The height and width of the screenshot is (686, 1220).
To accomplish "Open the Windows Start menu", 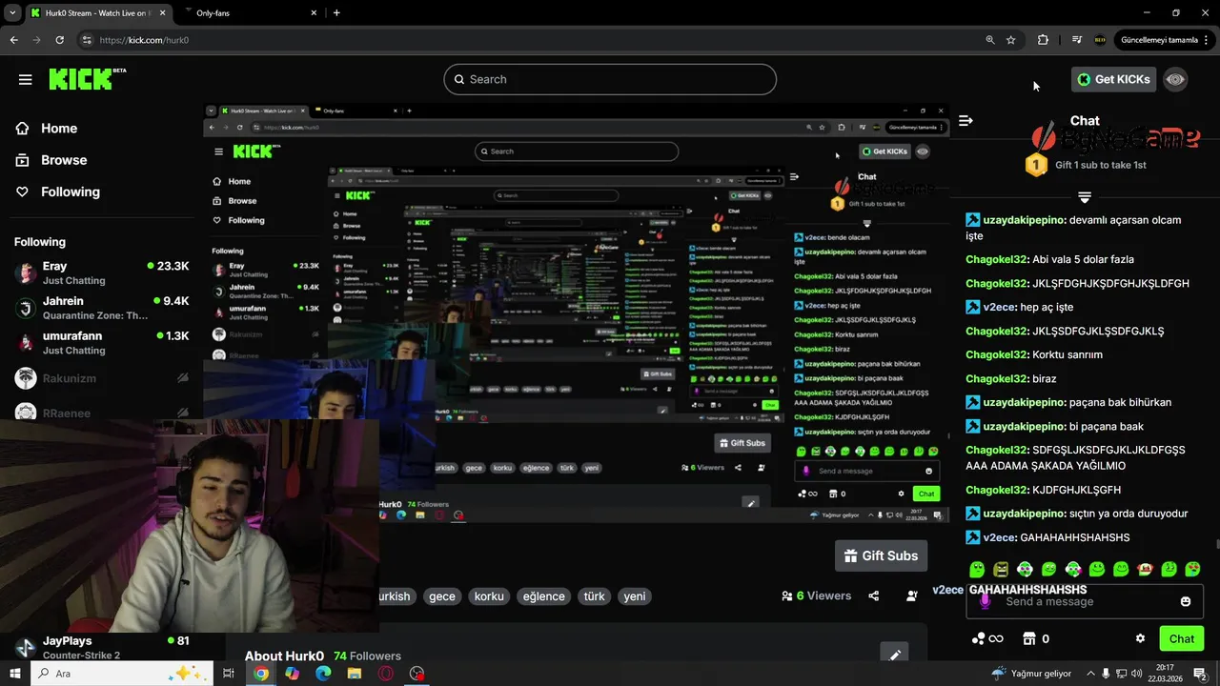I will pos(16,674).
